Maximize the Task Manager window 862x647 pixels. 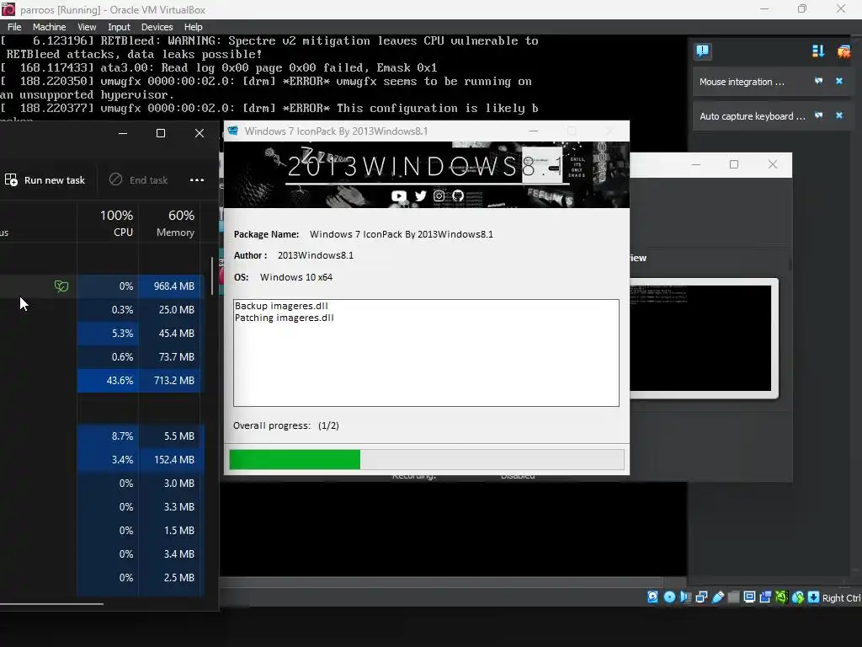(x=161, y=133)
